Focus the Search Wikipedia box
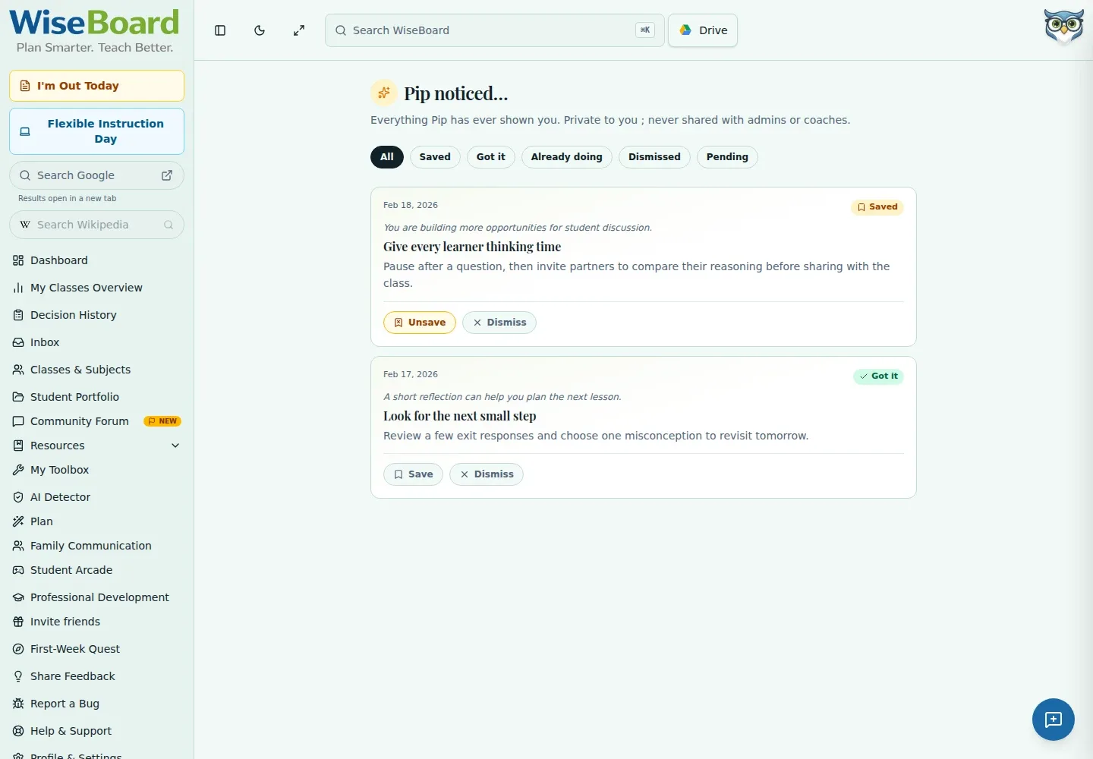The image size is (1093, 759). (96, 225)
